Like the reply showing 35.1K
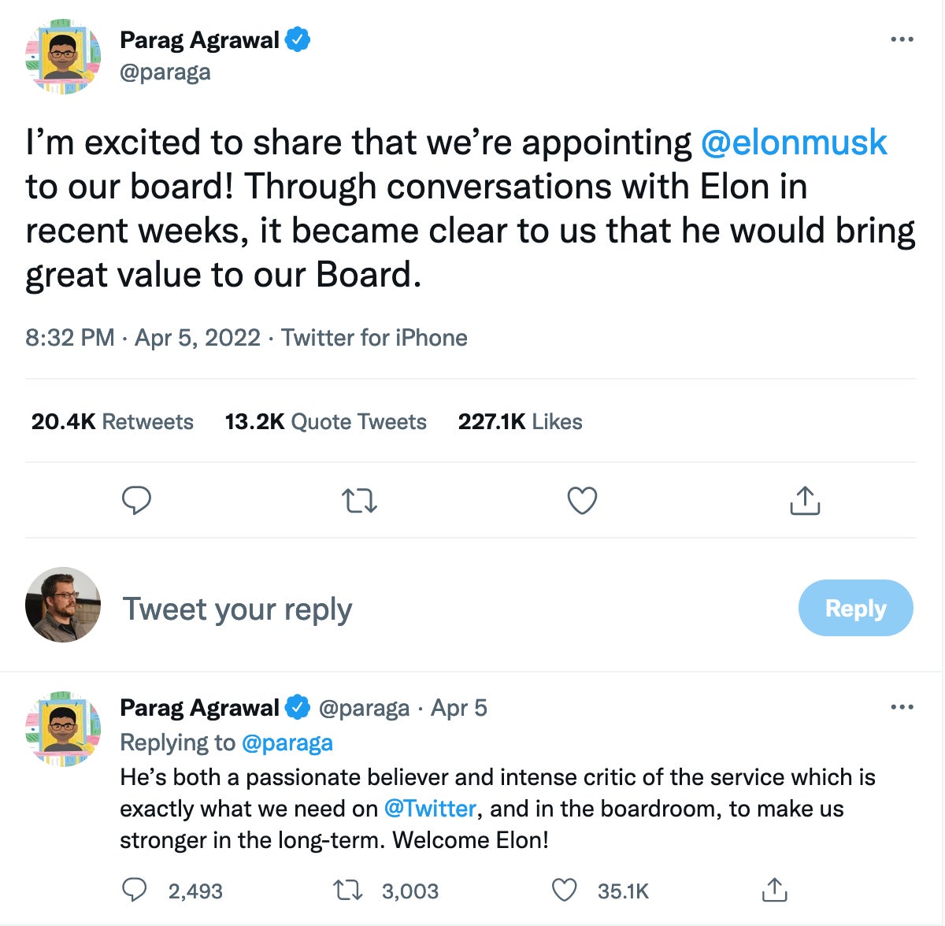Viewport: 945px width, 926px height. coord(565,890)
